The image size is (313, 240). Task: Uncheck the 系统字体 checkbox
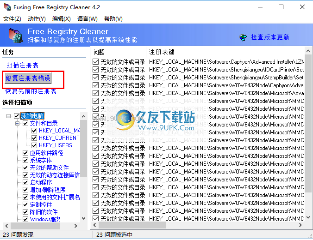25,160
